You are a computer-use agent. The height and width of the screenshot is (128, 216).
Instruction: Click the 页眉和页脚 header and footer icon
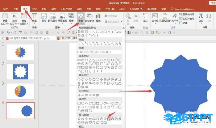click(x=165, y=18)
